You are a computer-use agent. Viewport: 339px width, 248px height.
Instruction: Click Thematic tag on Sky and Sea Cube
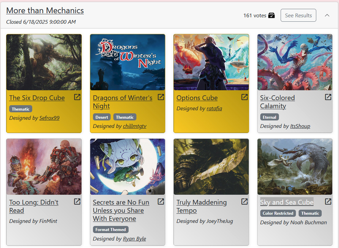(x=310, y=213)
